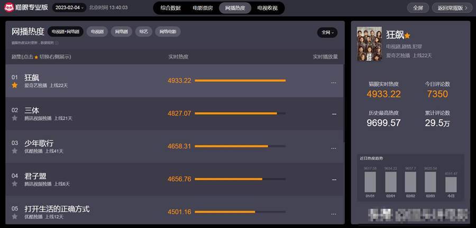Select the 网络剧 filter pill

122,32
